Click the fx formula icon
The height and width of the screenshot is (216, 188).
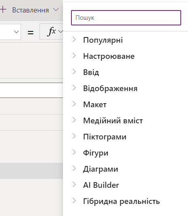click(52, 31)
